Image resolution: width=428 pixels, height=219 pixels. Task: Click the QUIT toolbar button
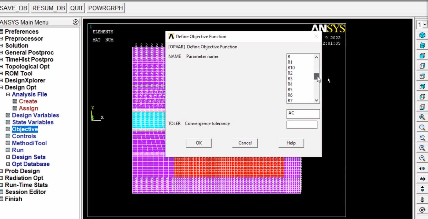[77, 8]
